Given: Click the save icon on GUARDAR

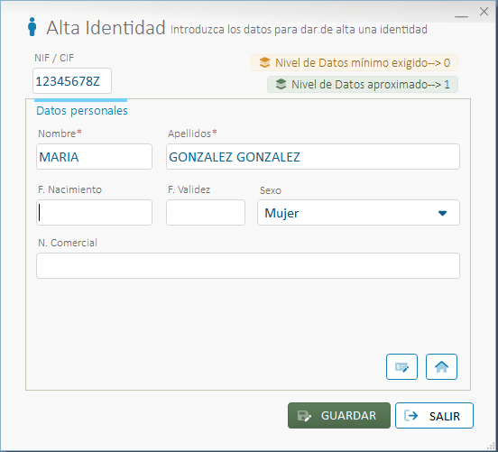Looking at the screenshot, I should pos(304,416).
